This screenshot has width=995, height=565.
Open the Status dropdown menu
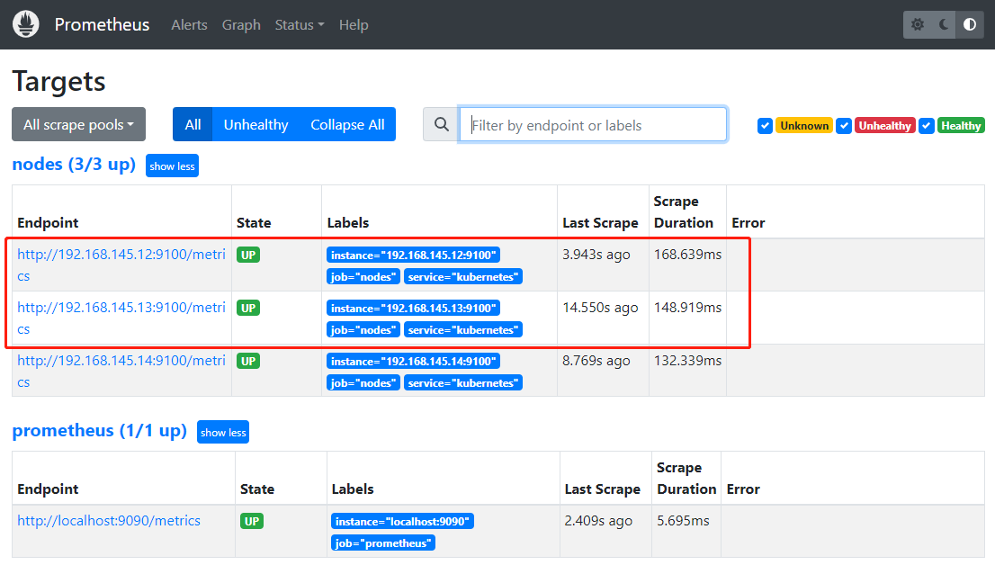299,25
